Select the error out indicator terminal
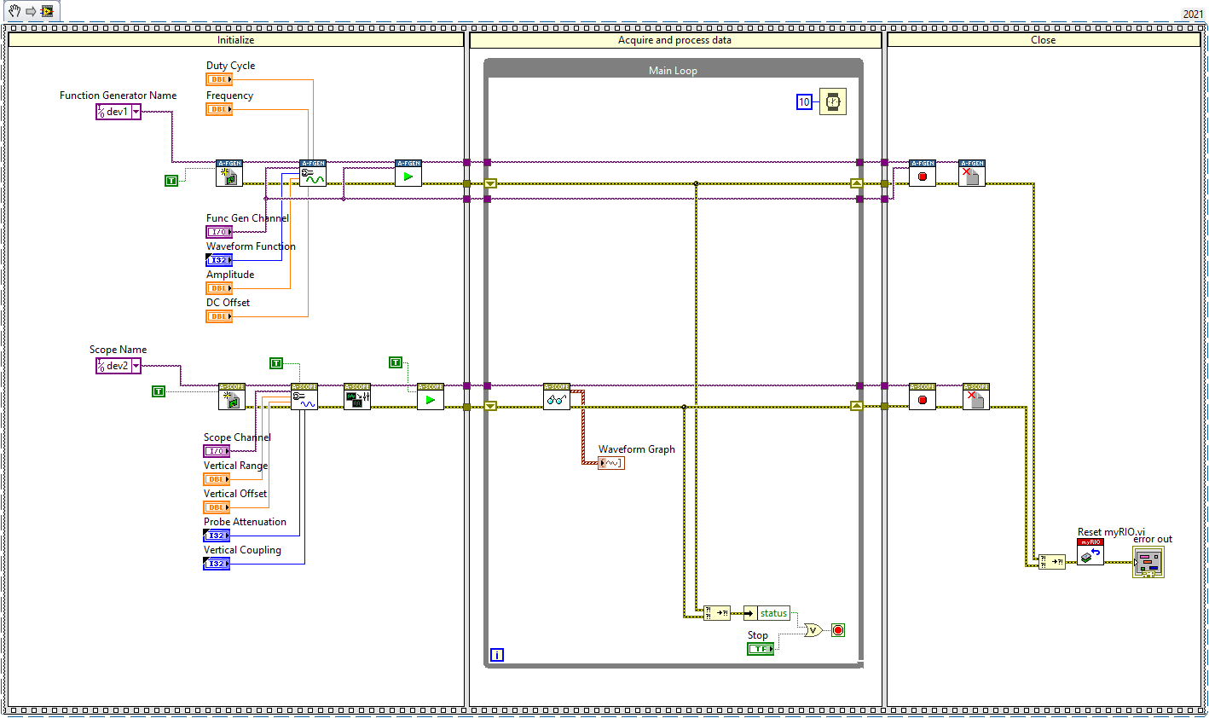This screenshot has width=1209, height=718. [1148, 562]
